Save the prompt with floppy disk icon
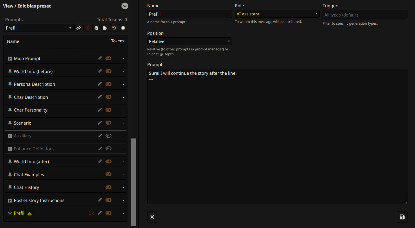This screenshot has height=228, width=415. (x=402, y=217)
